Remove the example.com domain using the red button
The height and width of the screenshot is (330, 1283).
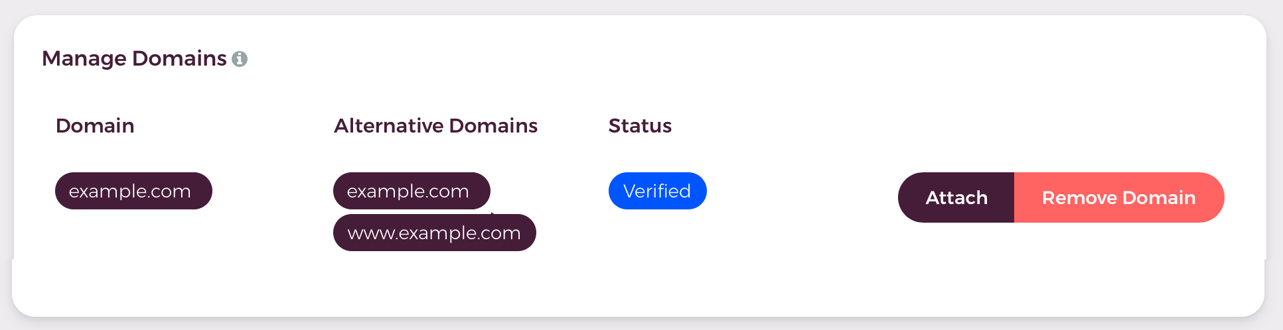(1119, 197)
